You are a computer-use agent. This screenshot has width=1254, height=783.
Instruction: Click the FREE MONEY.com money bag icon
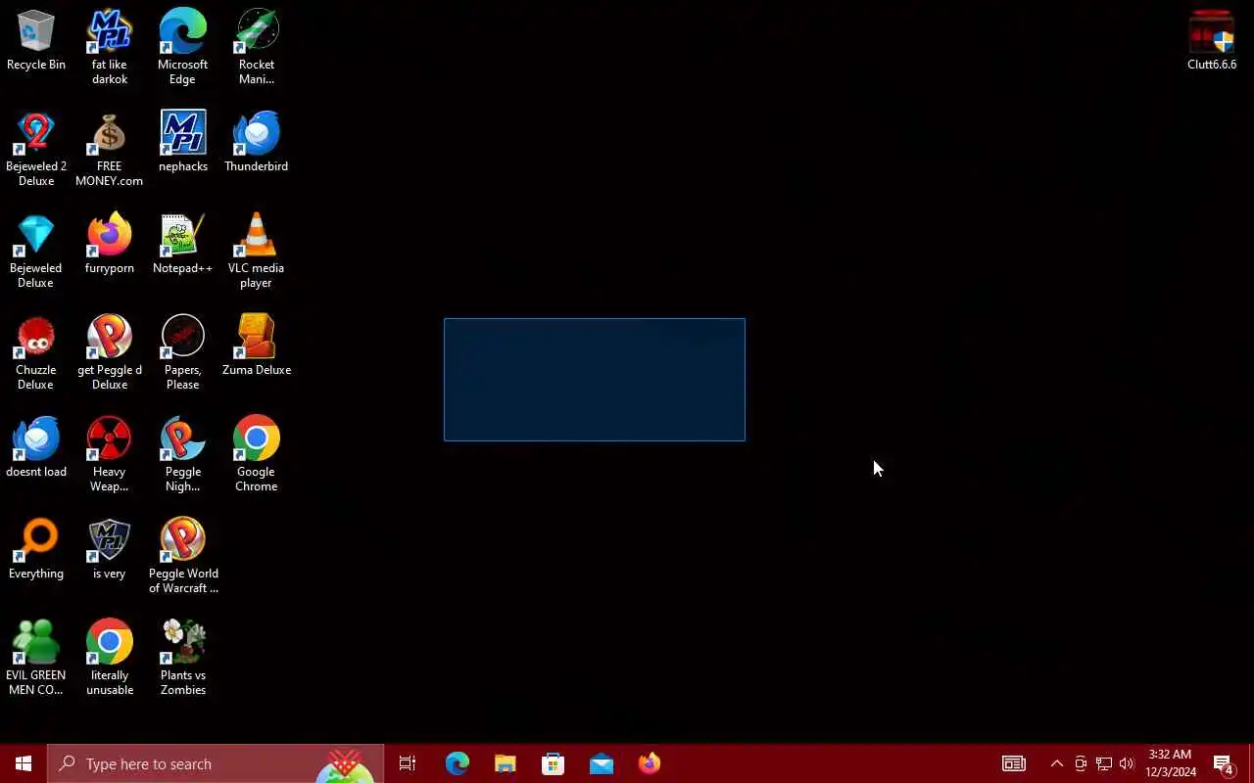click(110, 149)
